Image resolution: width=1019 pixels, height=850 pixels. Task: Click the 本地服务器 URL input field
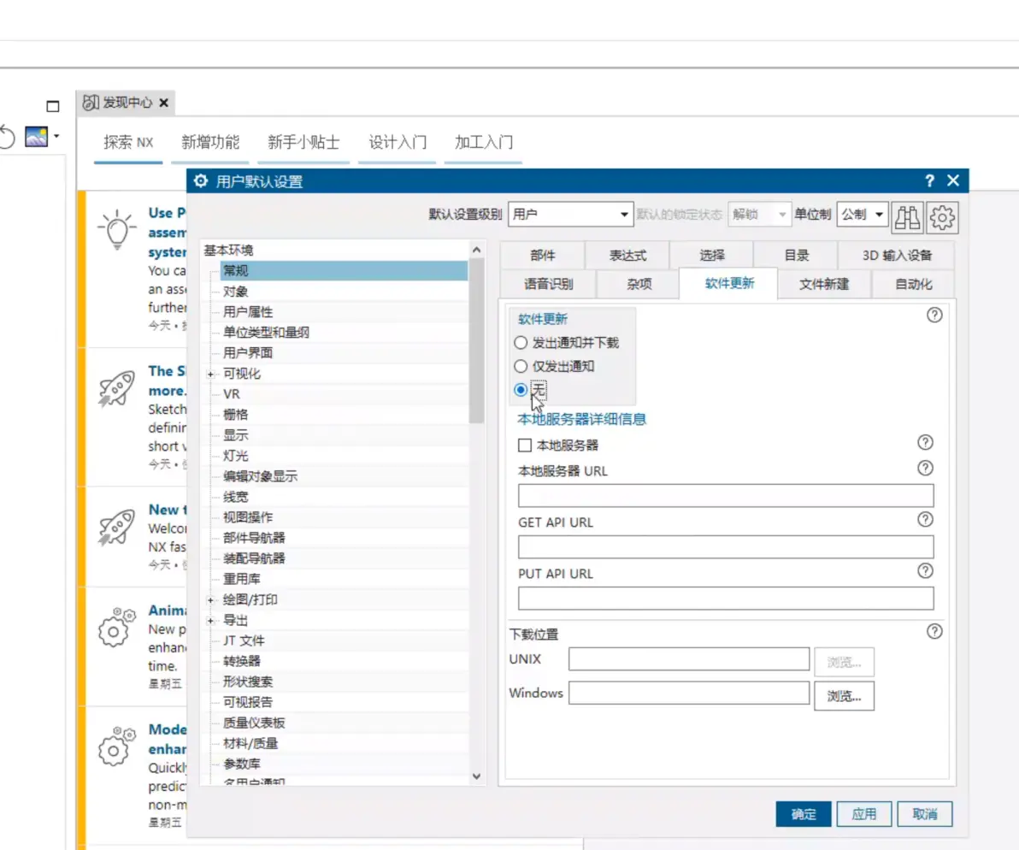726,495
